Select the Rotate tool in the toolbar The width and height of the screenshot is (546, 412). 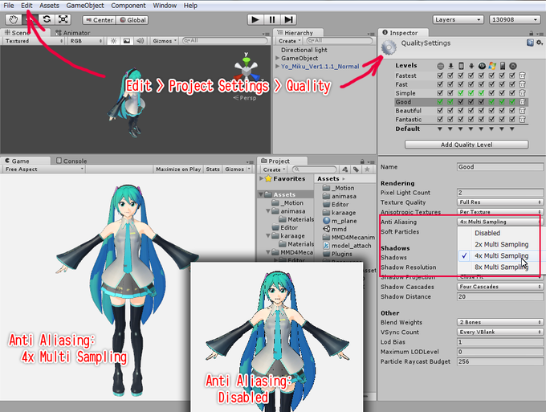[47, 19]
